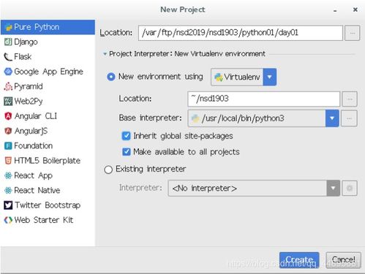The width and height of the screenshot is (365, 274).
Task: Uncheck Inherit global site-packages
Action: (126, 136)
